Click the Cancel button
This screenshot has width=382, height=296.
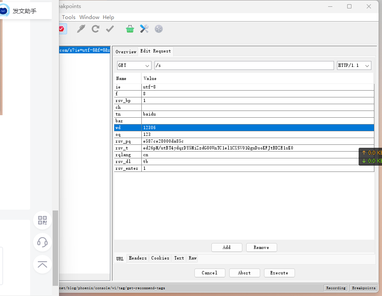pyautogui.click(x=210, y=273)
